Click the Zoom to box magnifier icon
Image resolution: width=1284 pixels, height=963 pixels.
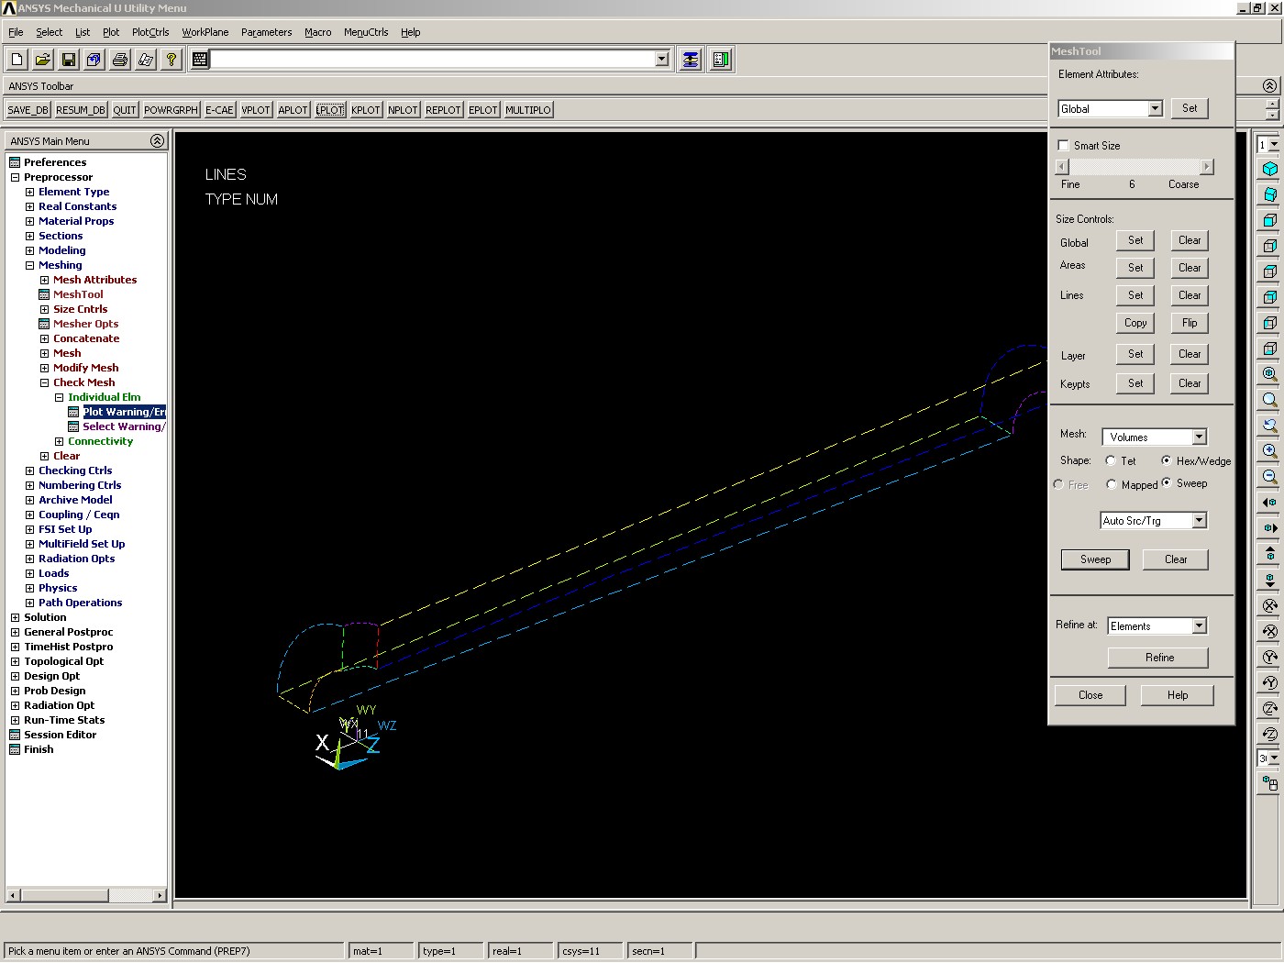tap(1270, 400)
